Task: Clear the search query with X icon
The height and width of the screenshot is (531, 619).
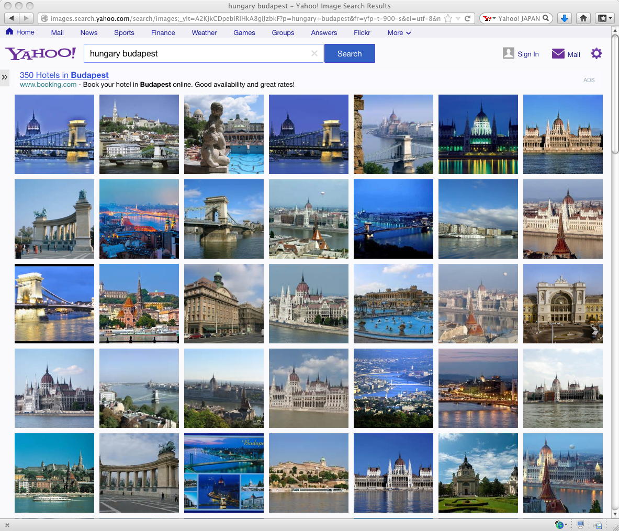Action: pyautogui.click(x=314, y=53)
